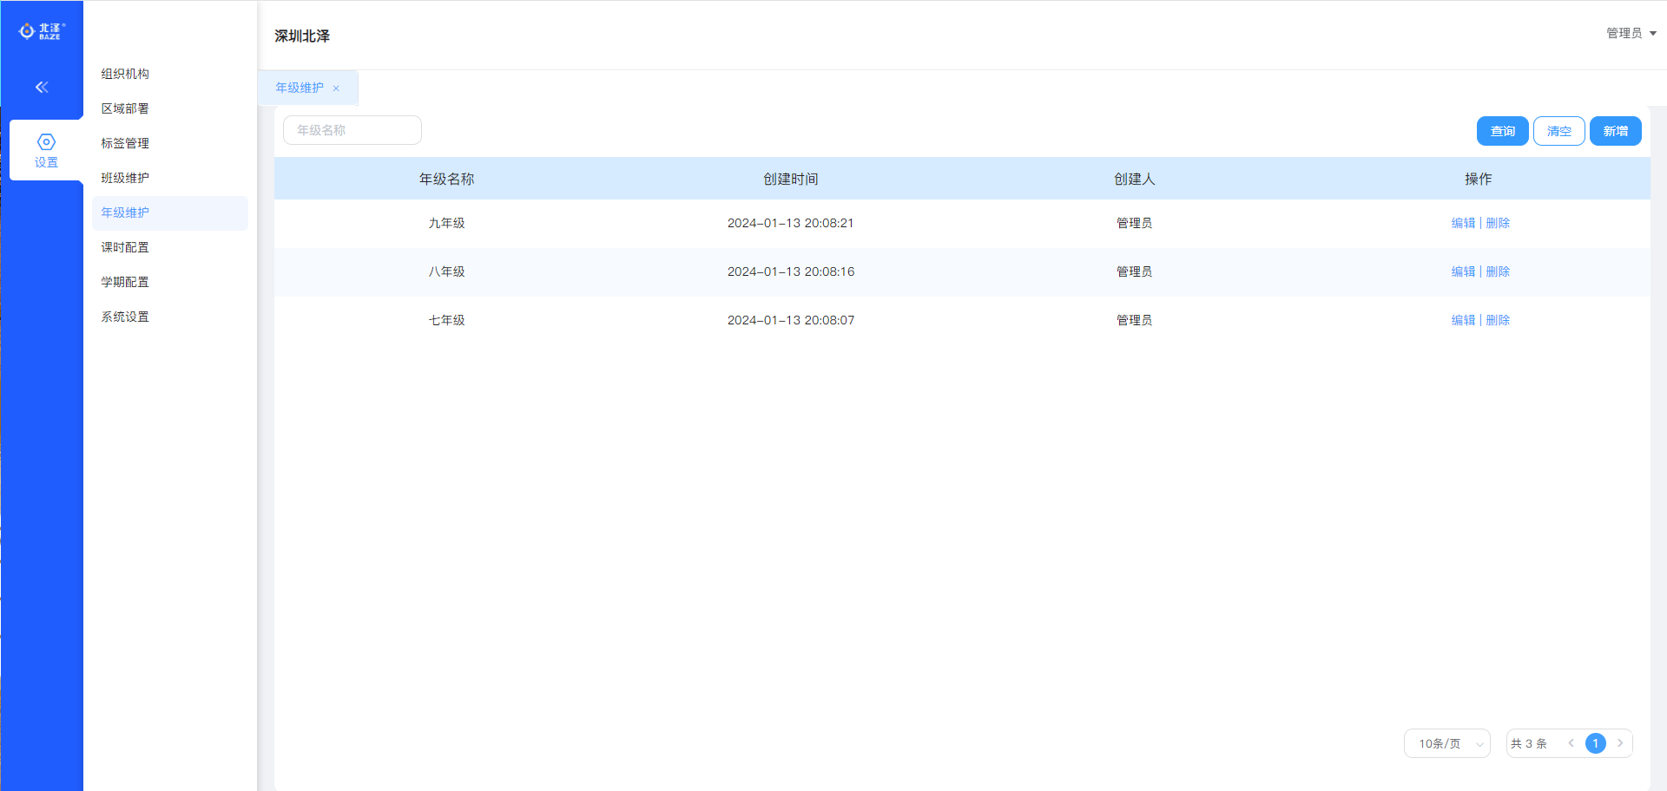Go to previous page arrow
The width and height of the screenshot is (1667, 791).
(x=1571, y=743)
